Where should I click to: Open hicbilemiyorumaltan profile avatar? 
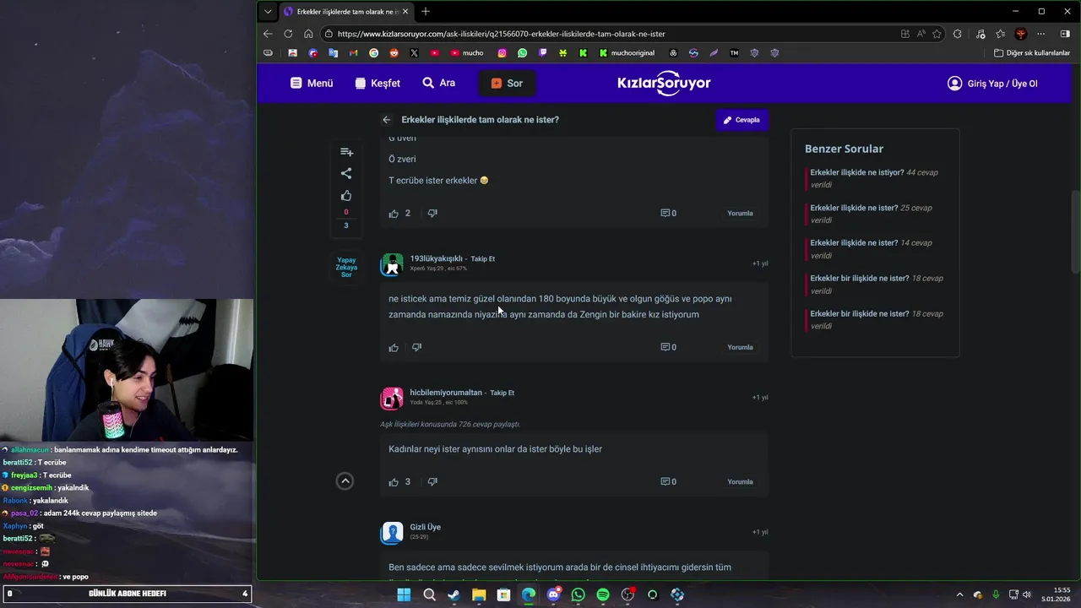click(x=392, y=399)
